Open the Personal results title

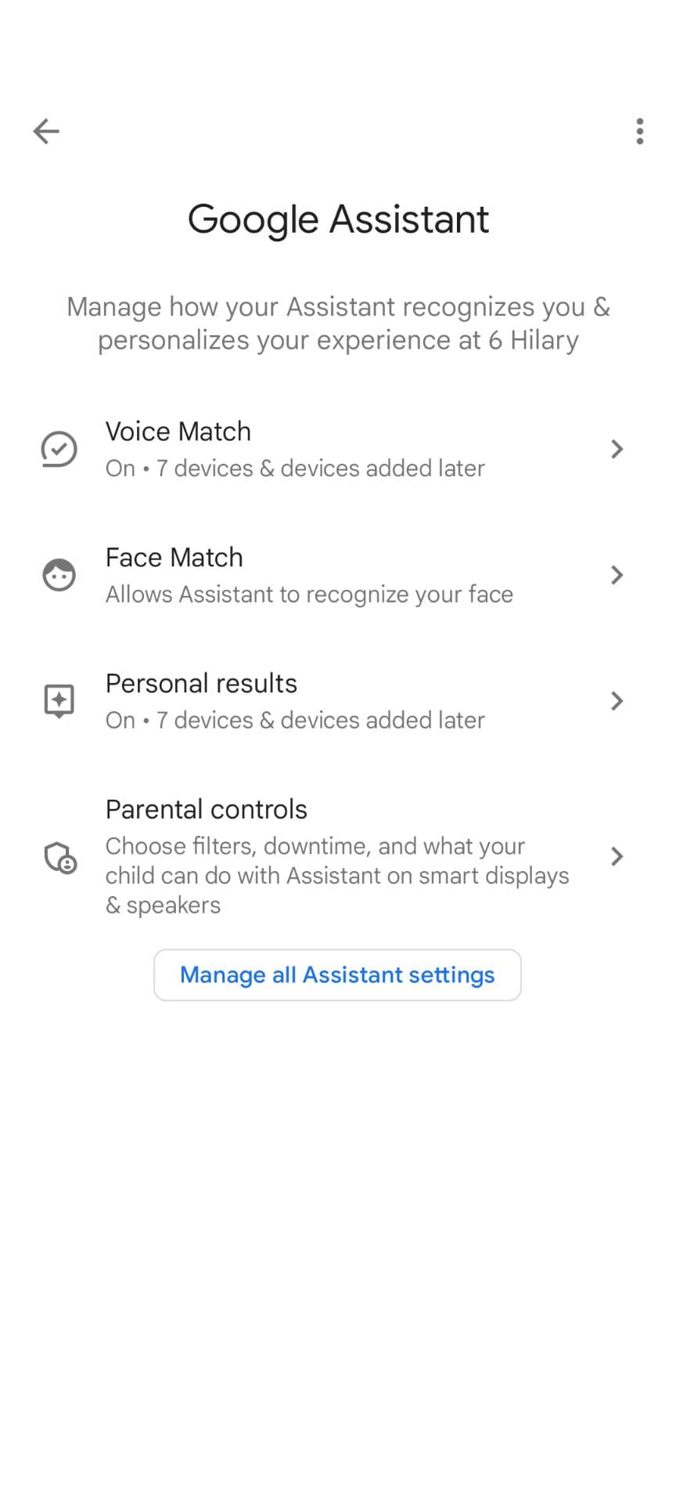[201, 684]
